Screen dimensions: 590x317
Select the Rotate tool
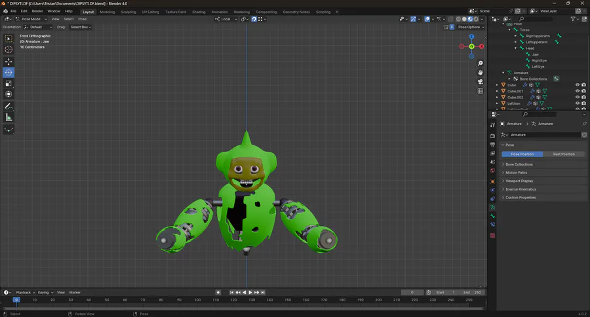click(9, 72)
